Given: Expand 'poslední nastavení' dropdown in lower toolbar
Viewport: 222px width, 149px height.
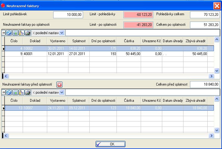Looking at the screenshot, I should [62, 92].
